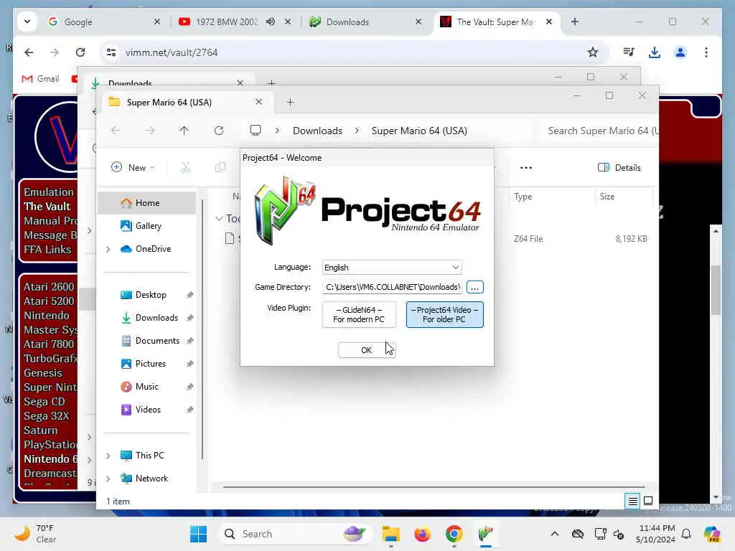Go up one folder in Explorer
Viewport: 735px width, 551px height.
pyautogui.click(x=184, y=131)
